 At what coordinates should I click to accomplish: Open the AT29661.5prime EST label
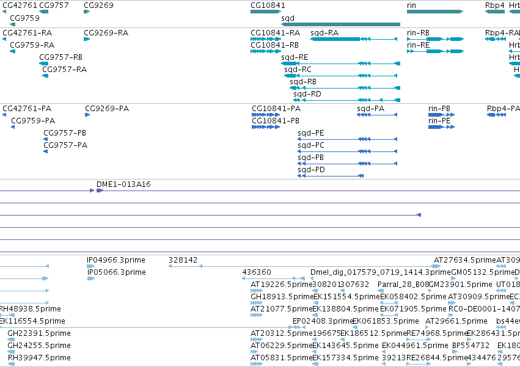(x=456, y=321)
